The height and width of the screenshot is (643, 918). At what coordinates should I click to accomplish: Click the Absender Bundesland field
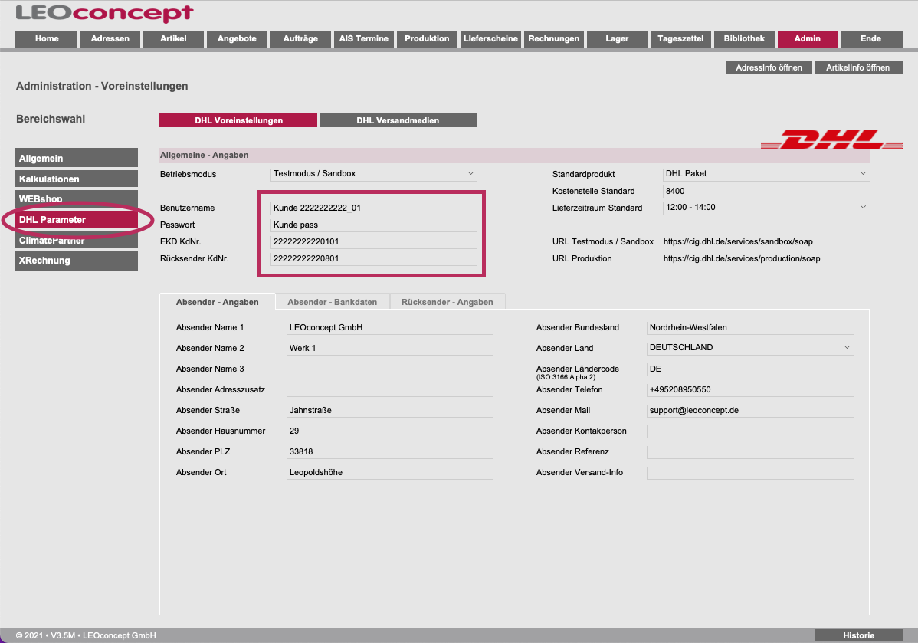point(750,327)
